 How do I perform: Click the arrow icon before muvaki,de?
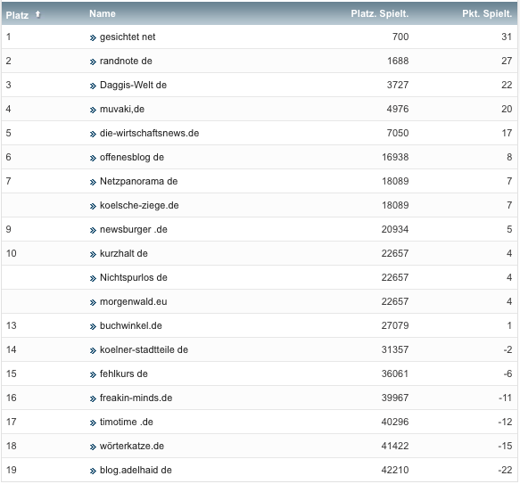coord(93,110)
